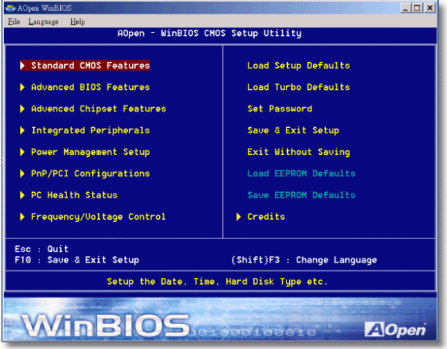Click (Shift)F3 : Change Language hint

click(x=304, y=260)
